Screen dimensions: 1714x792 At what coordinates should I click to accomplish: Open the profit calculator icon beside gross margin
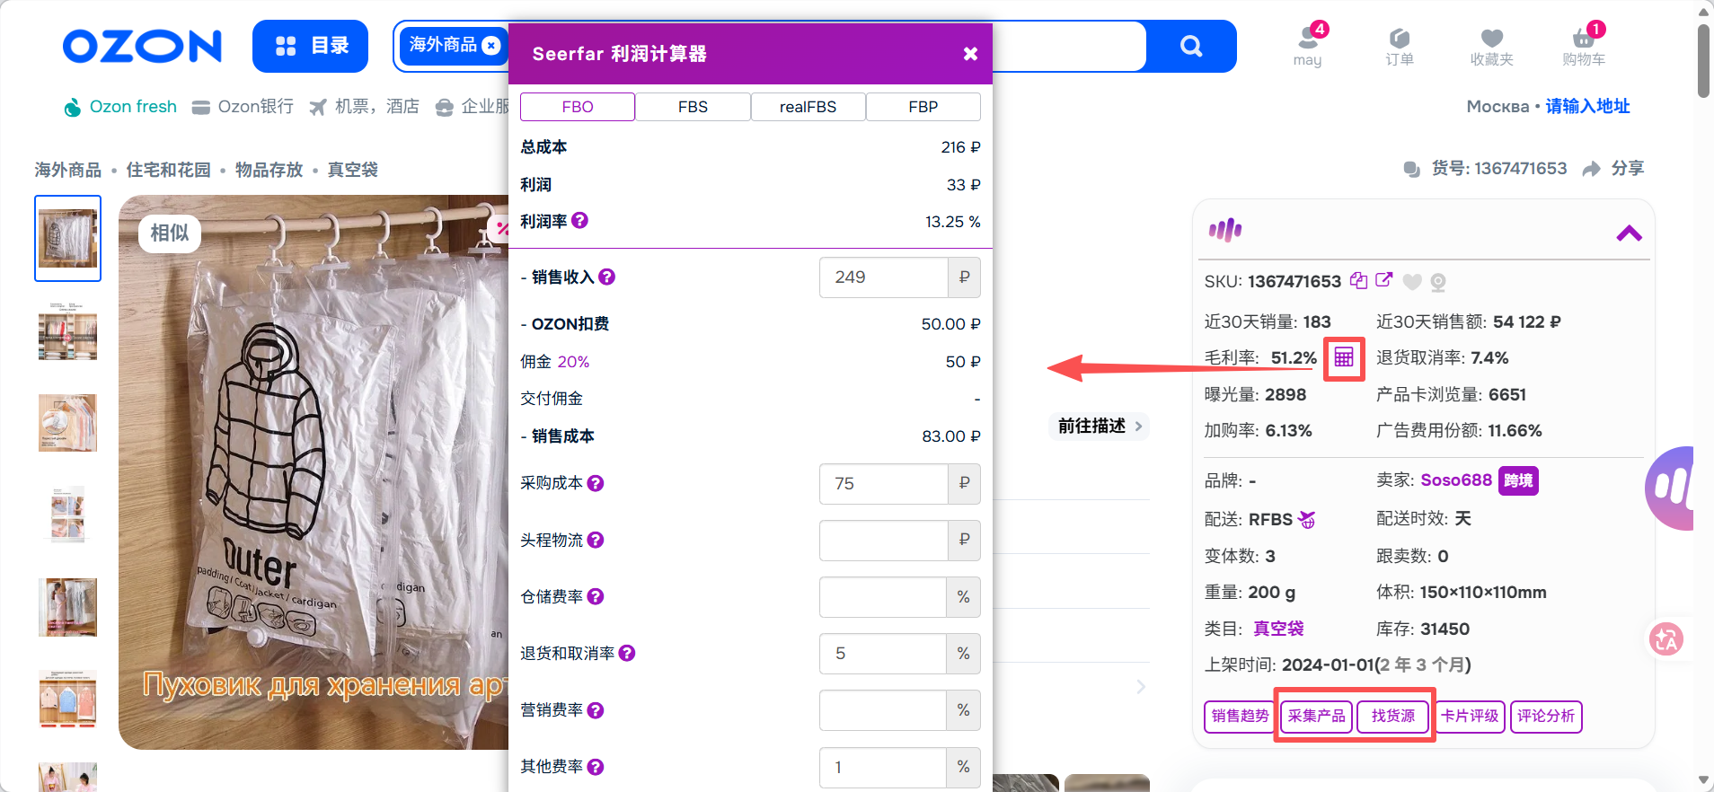tap(1343, 358)
